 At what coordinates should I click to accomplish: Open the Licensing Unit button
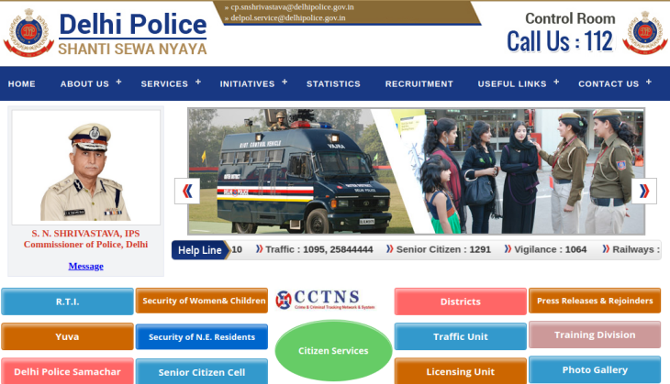tap(461, 371)
